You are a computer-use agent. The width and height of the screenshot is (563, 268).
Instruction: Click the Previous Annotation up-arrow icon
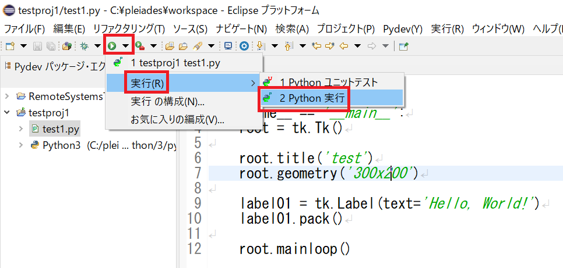[x=288, y=46]
